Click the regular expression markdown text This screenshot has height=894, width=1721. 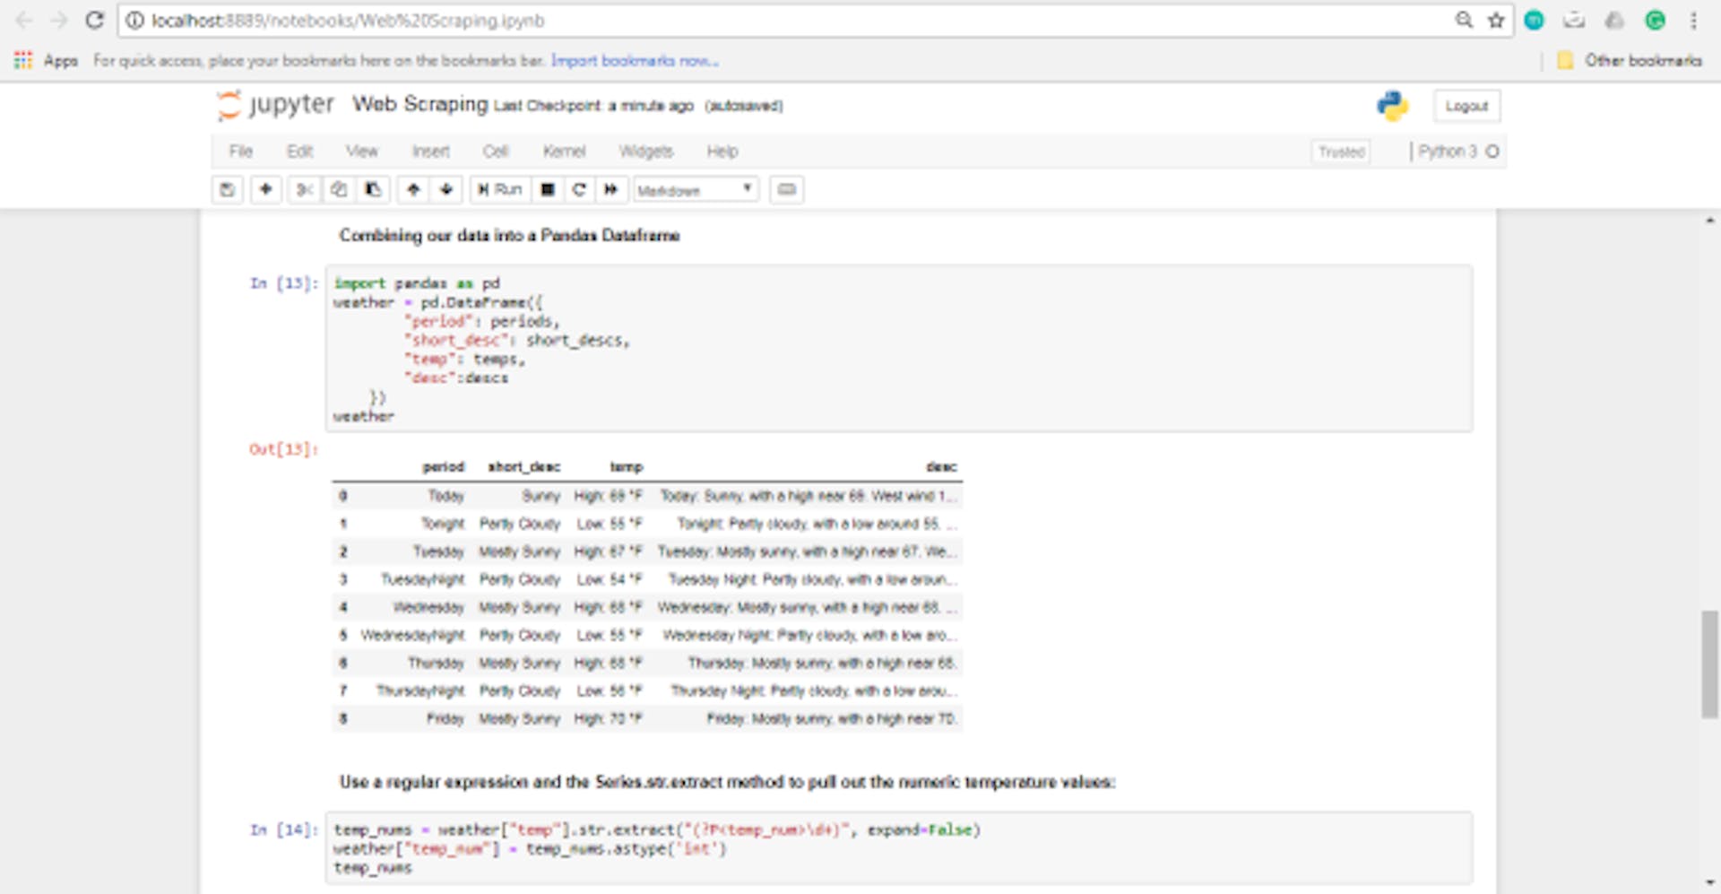click(x=727, y=782)
